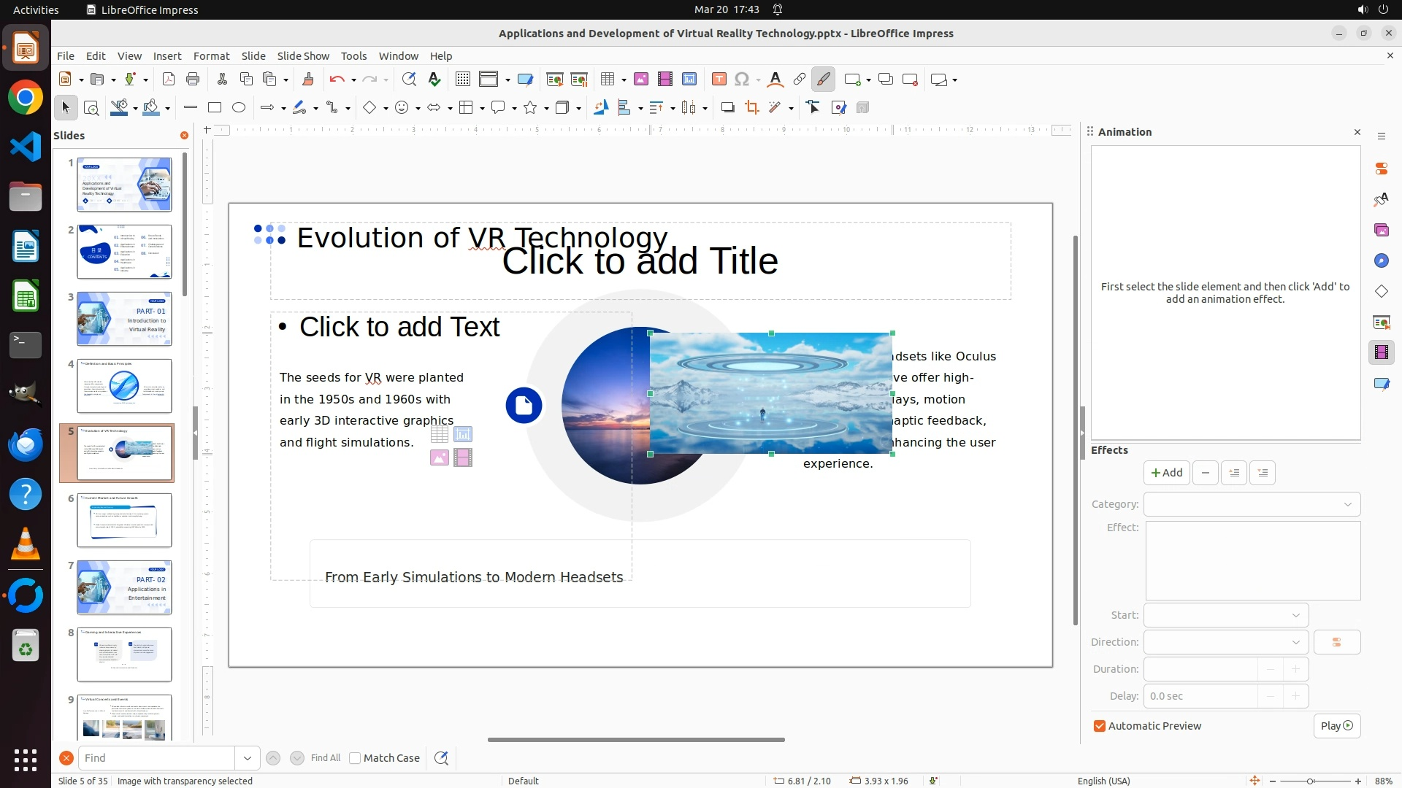Image resolution: width=1402 pixels, height=788 pixels.
Task: Select the Crop Image tool
Action: pos(751,108)
